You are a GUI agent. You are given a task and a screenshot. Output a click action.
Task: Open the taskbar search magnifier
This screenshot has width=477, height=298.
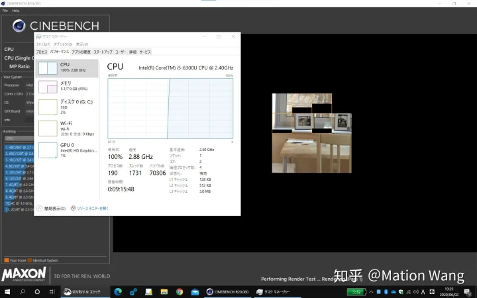pyautogui.click(x=23, y=292)
